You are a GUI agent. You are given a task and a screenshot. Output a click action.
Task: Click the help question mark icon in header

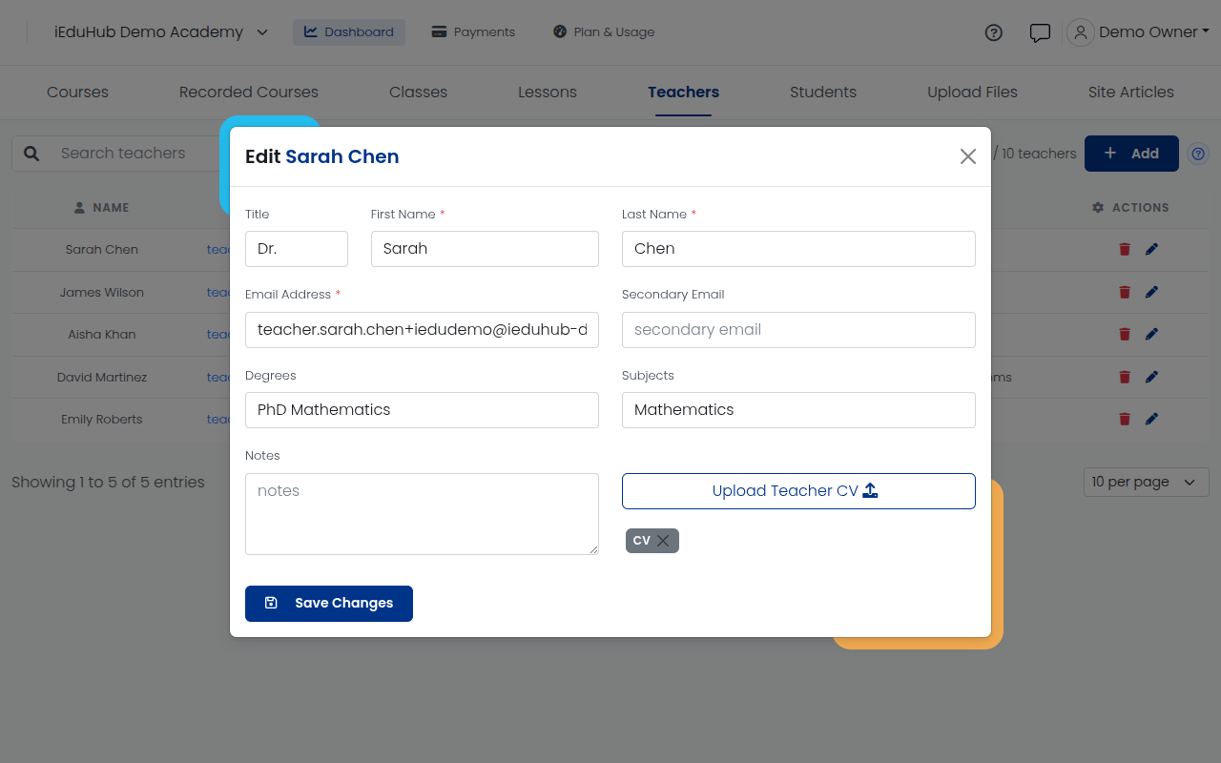pyautogui.click(x=993, y=32)
